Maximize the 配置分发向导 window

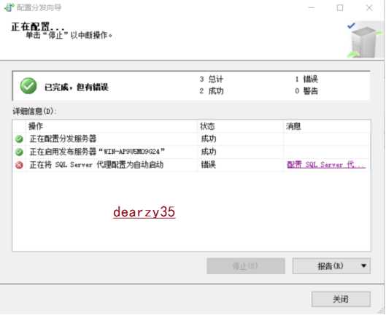coord(340,8)
